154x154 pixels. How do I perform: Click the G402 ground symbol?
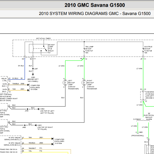coord(39,109)
